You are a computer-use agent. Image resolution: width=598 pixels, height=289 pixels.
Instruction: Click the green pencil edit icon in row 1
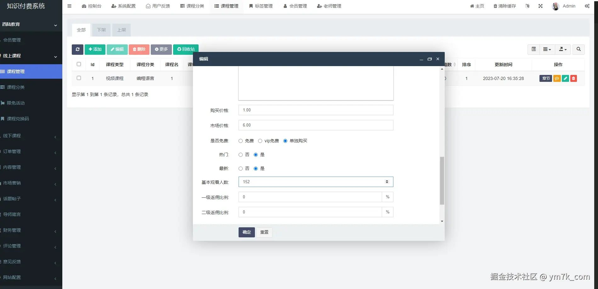565,78
